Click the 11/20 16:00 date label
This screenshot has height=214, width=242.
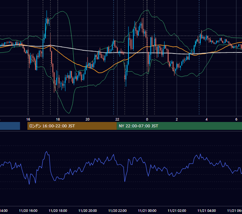28,211
